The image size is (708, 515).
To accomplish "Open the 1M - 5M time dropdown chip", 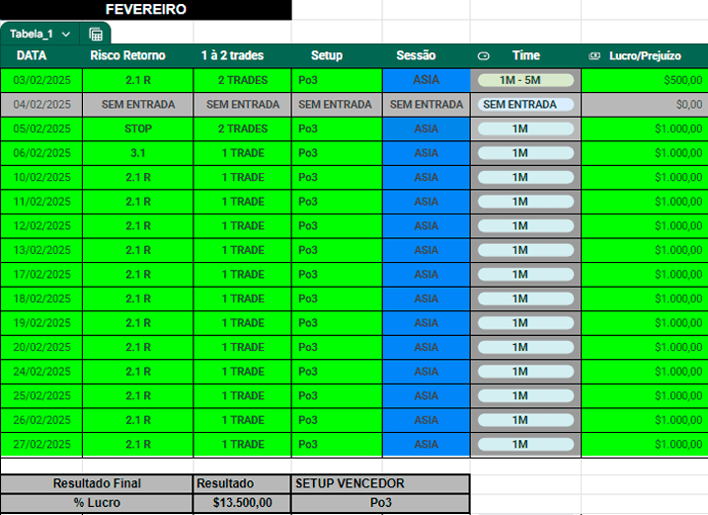I will tap(525, 80).
